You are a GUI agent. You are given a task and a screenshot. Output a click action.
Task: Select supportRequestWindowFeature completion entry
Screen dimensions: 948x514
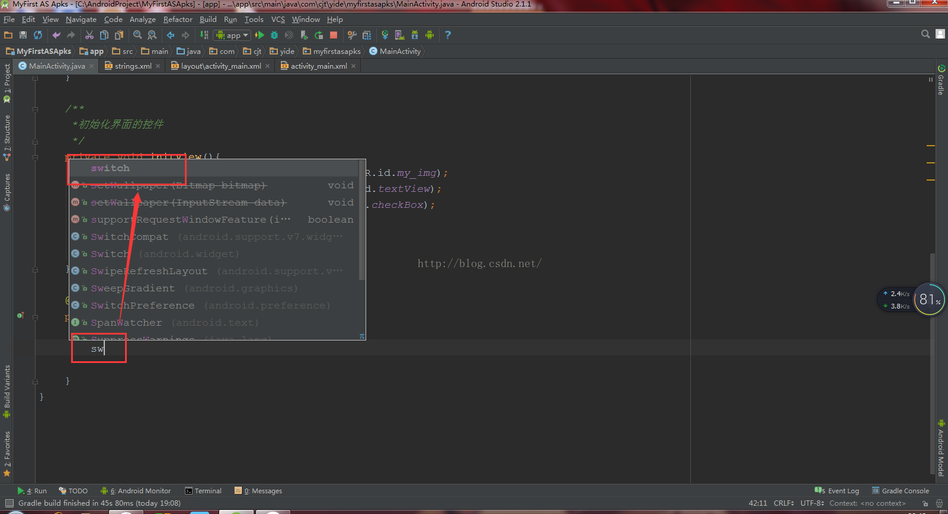[214, 220]
